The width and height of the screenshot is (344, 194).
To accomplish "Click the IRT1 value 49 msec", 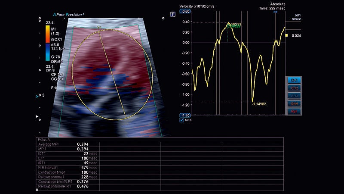I will pyautogui.click(x=90, y=163).
